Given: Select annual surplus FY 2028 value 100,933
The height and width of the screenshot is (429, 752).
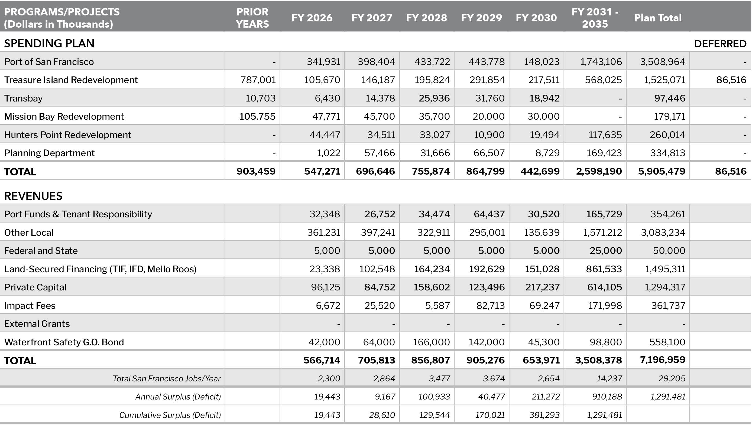Looking at the screenshot, I should coord(434,397).
